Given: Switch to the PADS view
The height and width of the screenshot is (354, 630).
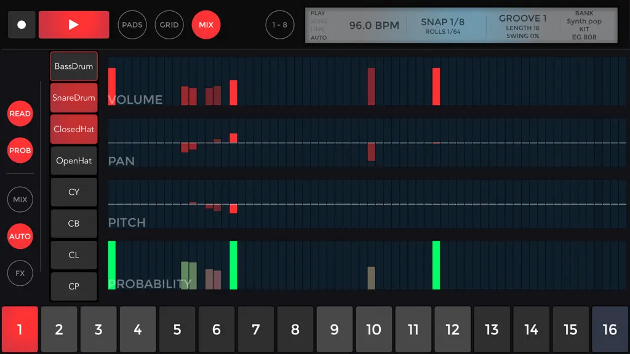Looking at the screenshot, I should tap(132, 25).
